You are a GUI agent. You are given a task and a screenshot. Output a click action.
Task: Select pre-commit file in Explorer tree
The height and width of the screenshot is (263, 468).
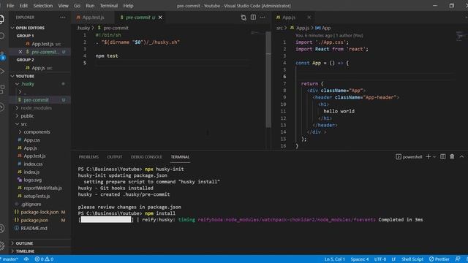(36, 100)
